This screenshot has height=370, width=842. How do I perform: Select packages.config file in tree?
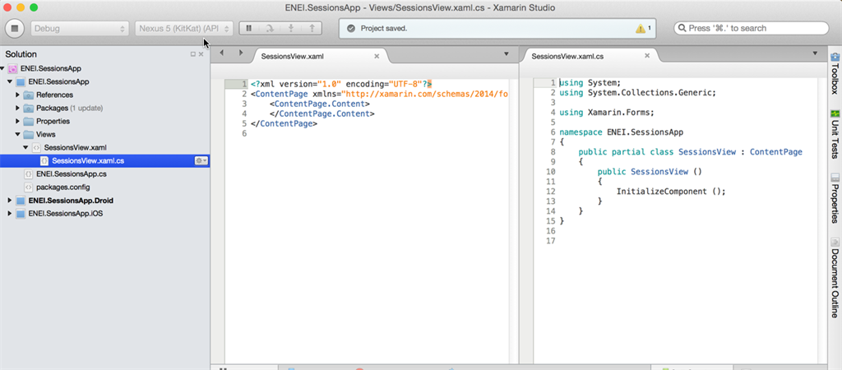(x=62, y=187)
